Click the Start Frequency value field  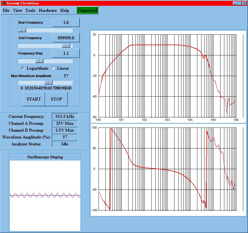(x=66, y=23)
